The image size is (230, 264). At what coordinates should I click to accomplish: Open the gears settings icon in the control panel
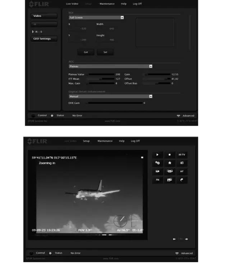click(x=157, y=163)
